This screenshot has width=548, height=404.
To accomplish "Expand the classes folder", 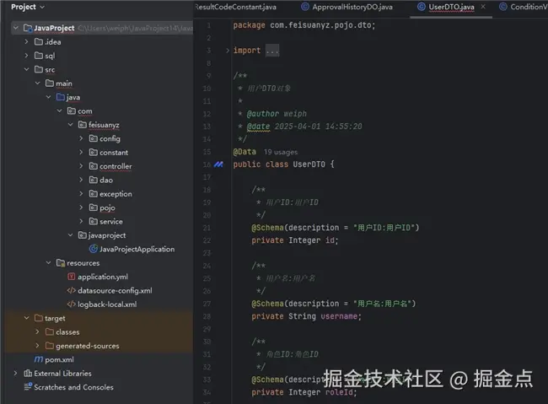I will 37,331.
